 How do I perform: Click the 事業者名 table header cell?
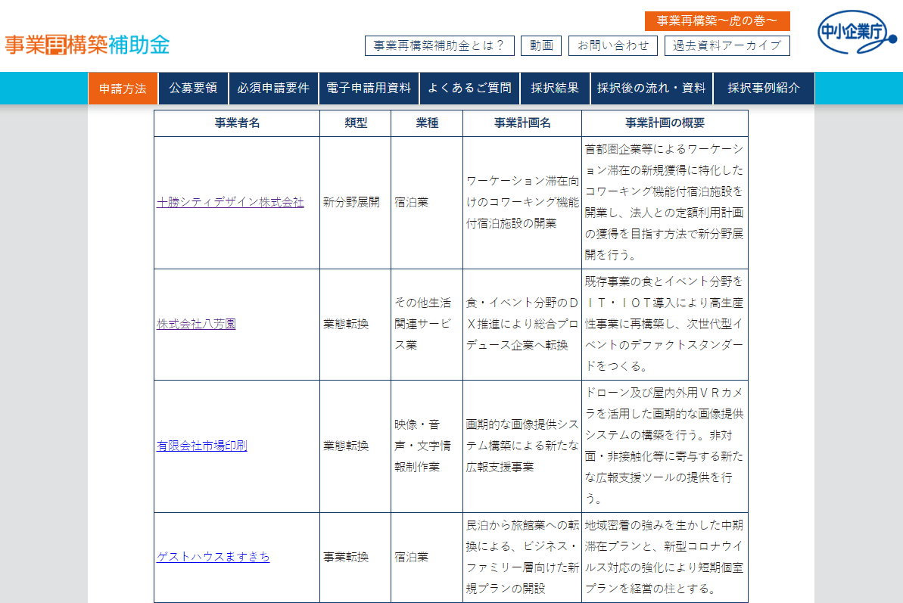[x=236, y=123]
